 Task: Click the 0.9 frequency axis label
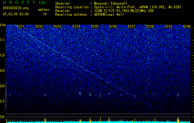2,71
